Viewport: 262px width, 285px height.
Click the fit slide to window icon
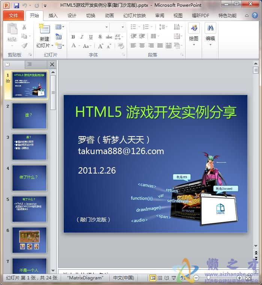point(249,278)
